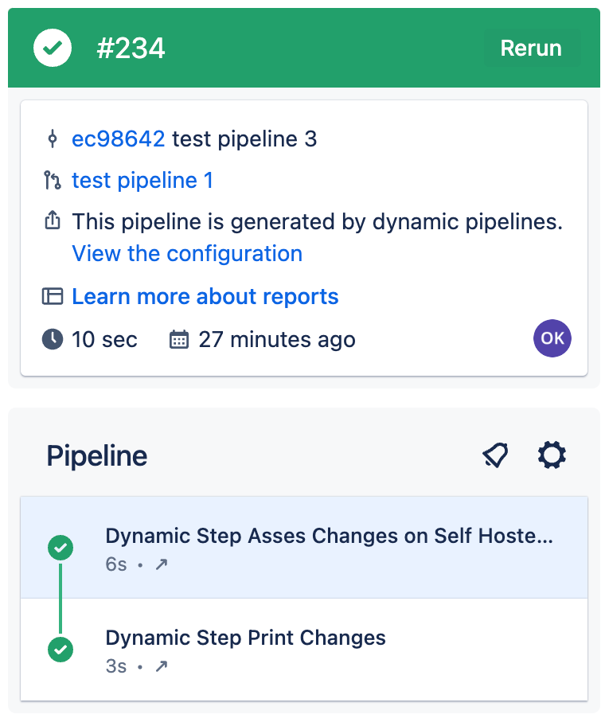The image size is (605, 726).
Task: Select Dynamic Step Asses Changes step
Action: click(328, 537)
